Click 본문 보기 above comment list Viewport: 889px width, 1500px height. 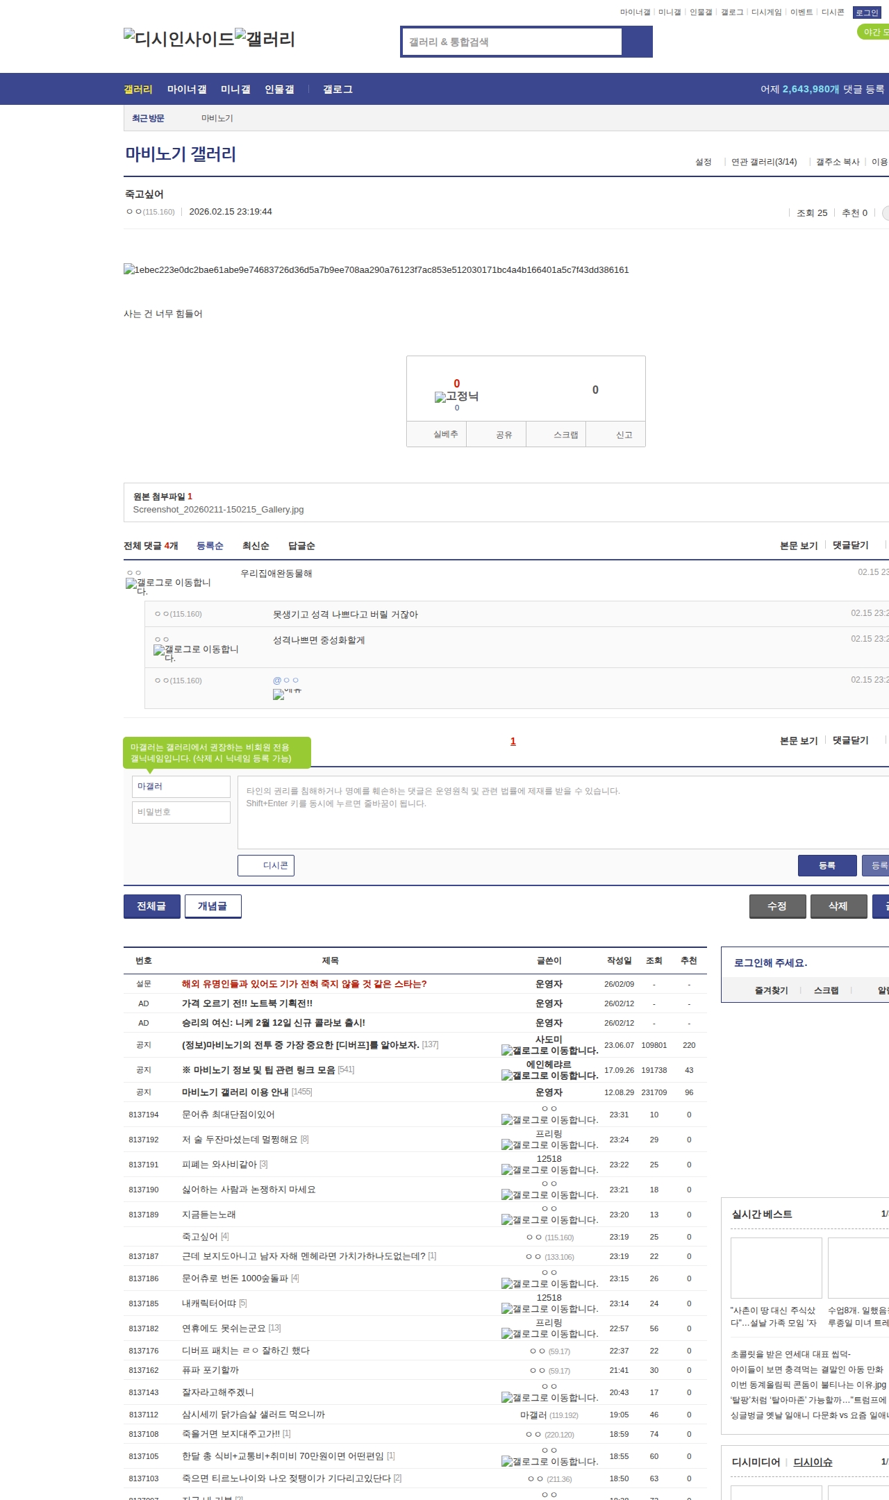pyautogui.click(x=799, y=545)
